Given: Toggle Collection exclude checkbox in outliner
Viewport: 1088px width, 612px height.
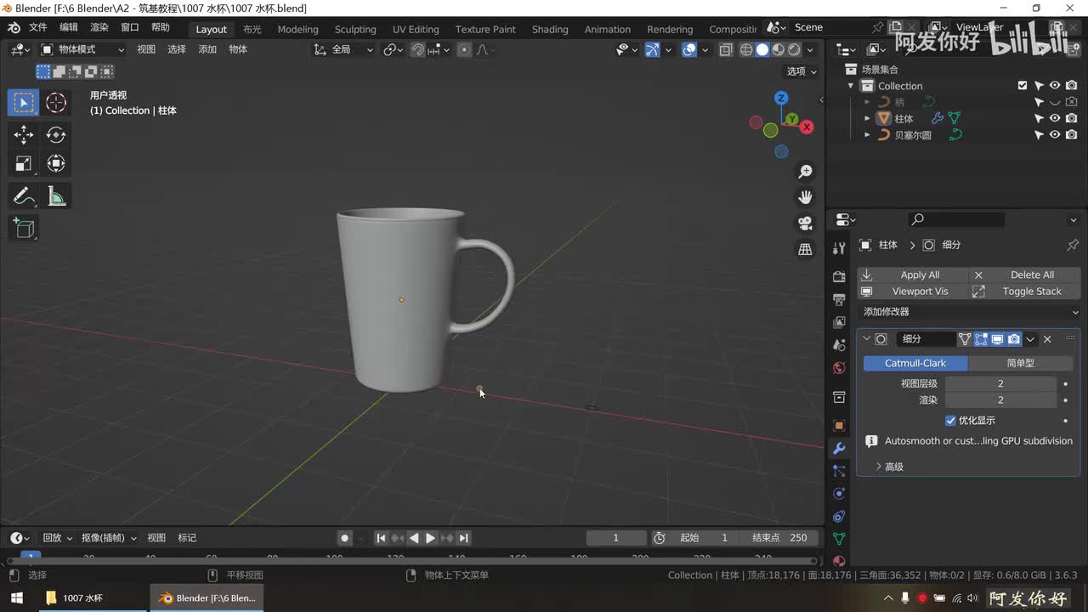Looking at the screenshot, I should 1023,86.
